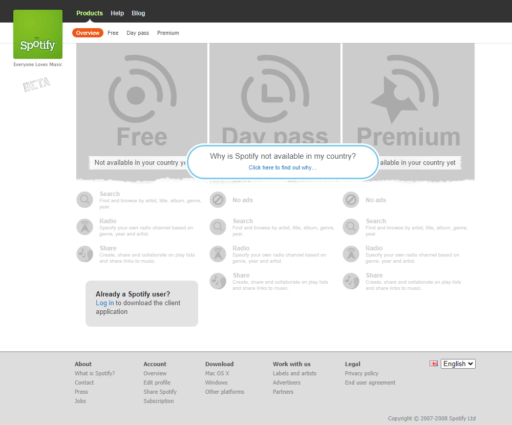Click the Spotify logo
The width and height of the screenshot is (512, 425).
[38, 34]
